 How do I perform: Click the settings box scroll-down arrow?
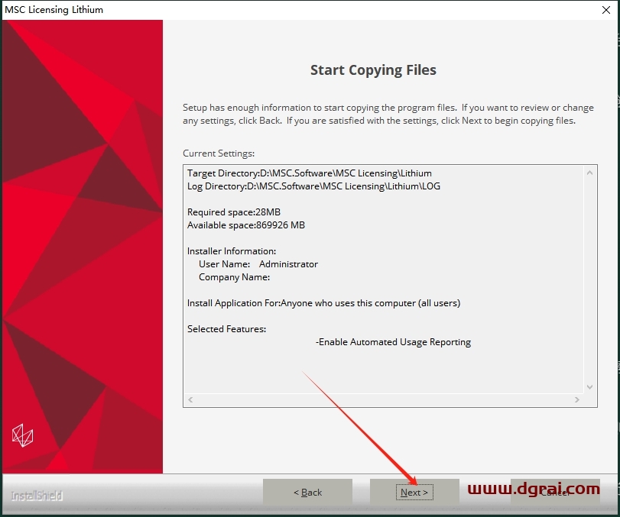[589, 387]
